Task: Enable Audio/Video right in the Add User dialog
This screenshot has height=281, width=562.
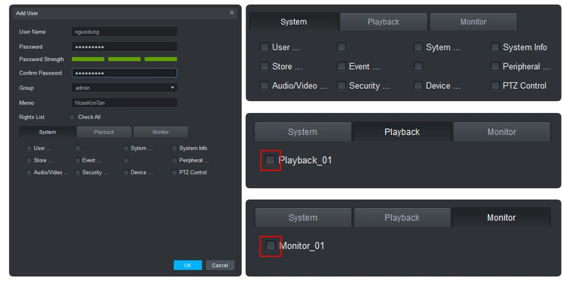Action: (29, 173)
